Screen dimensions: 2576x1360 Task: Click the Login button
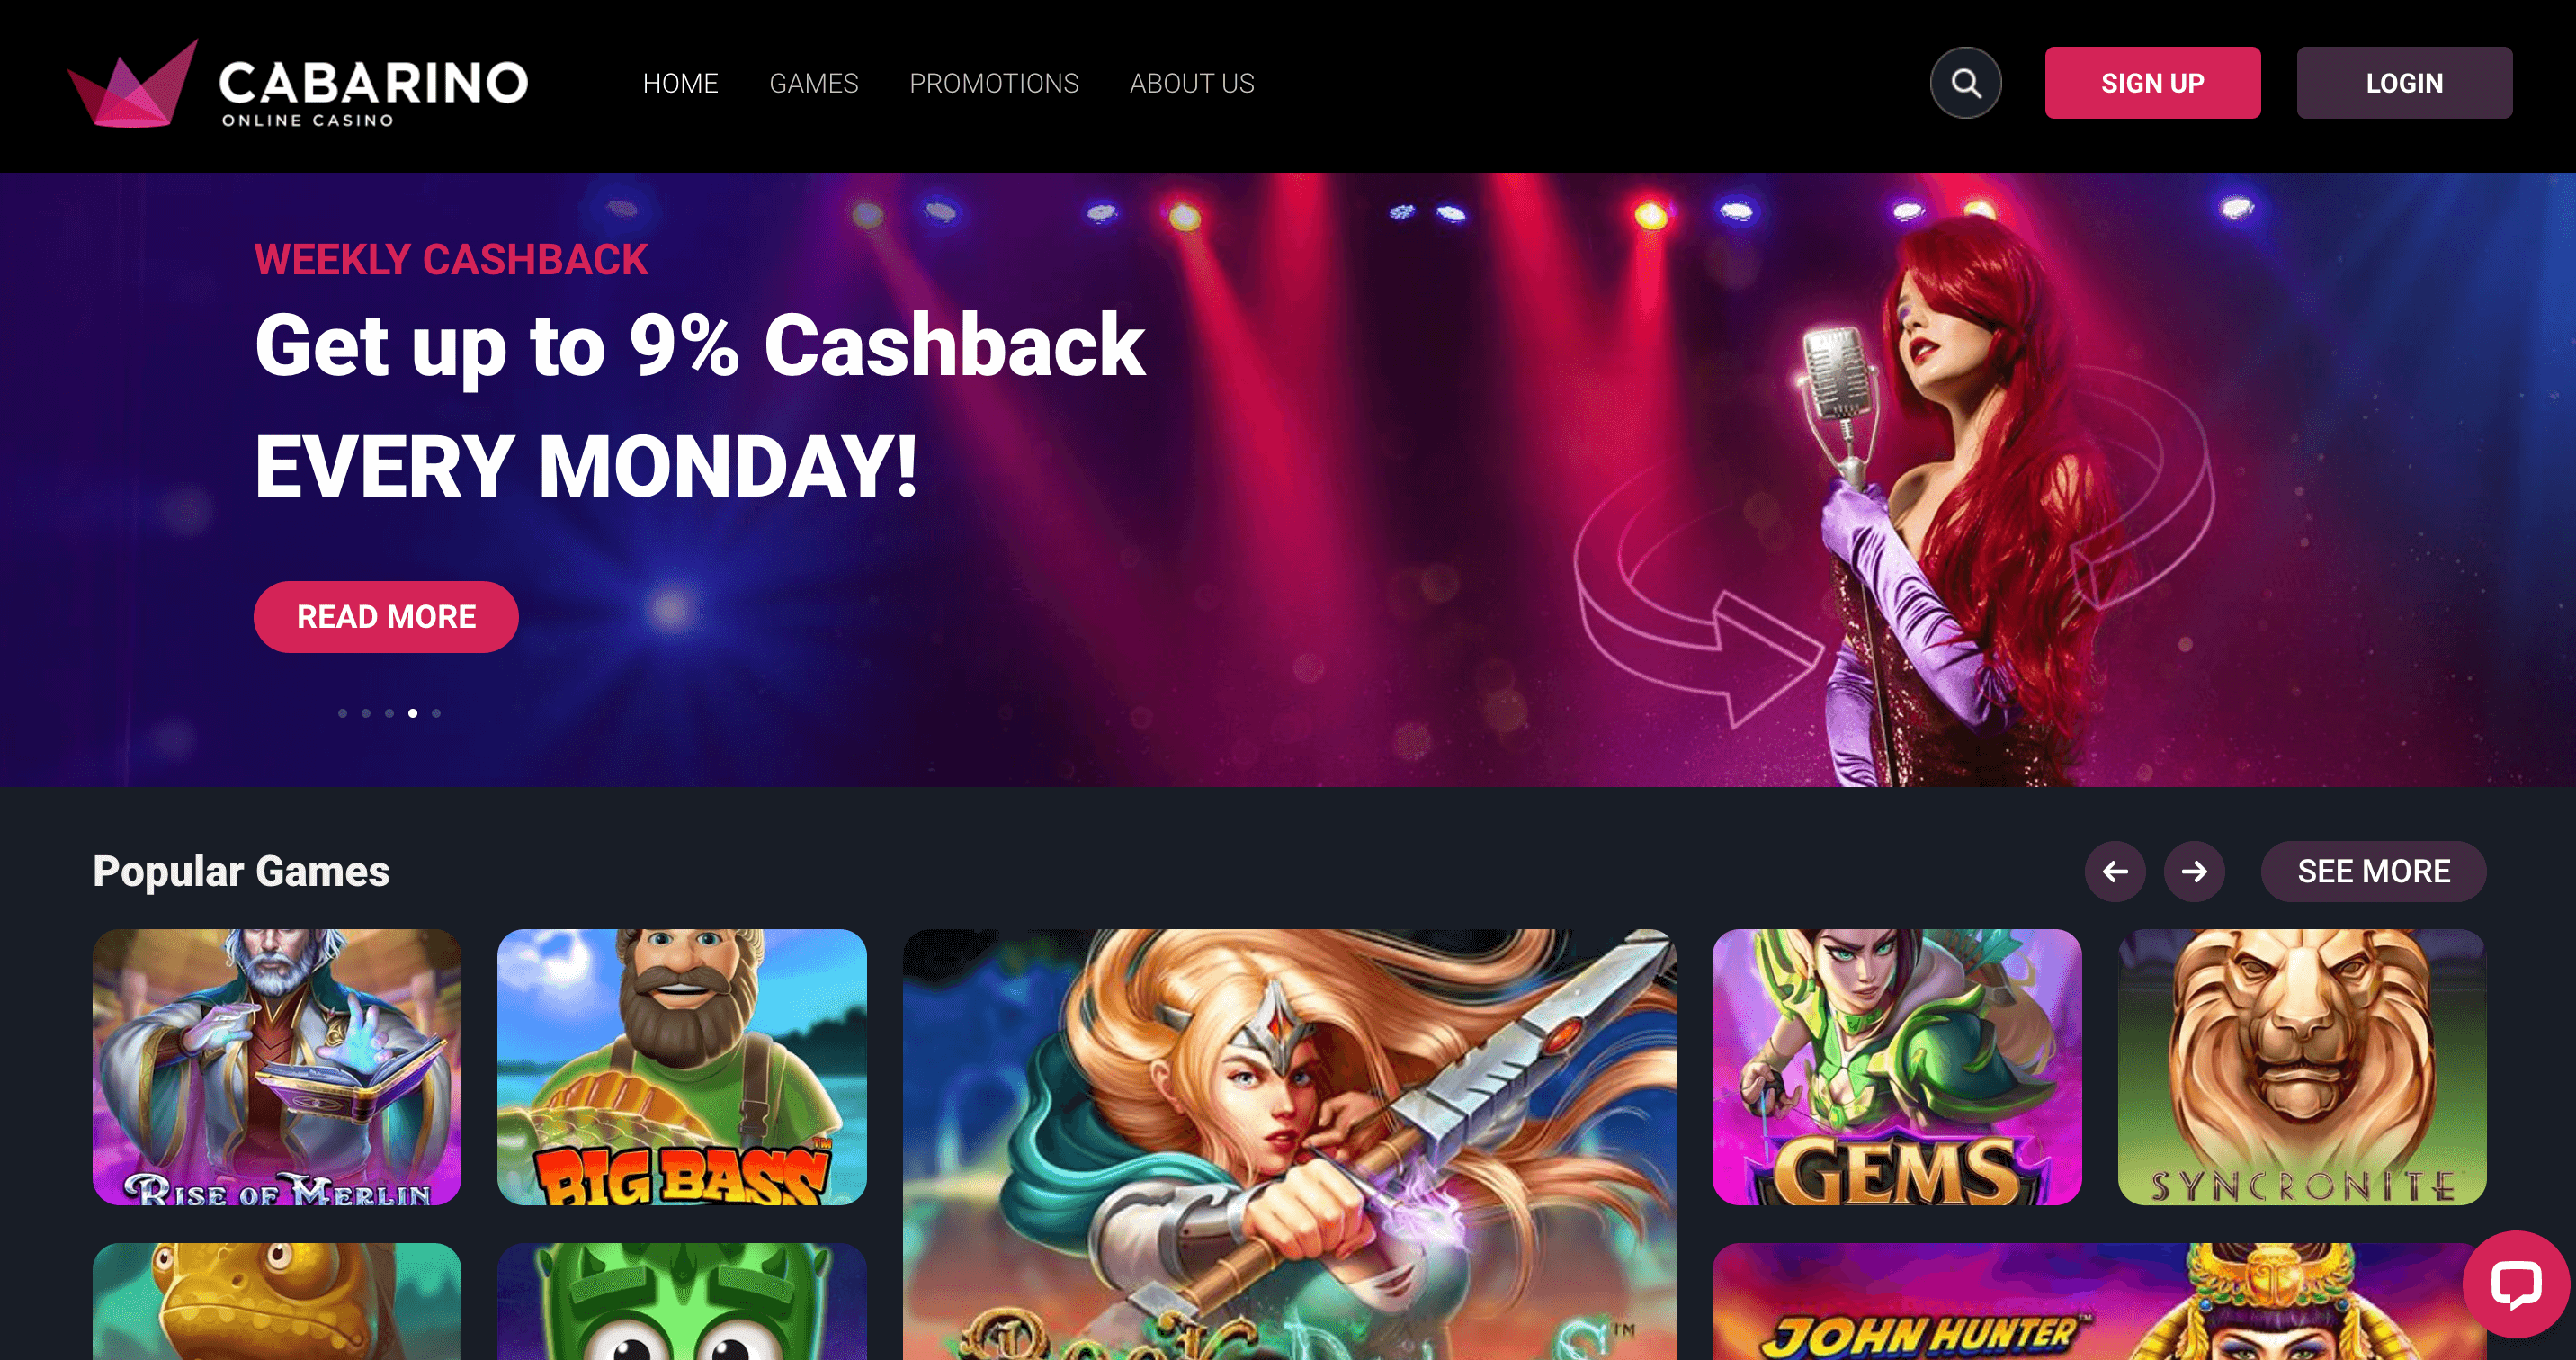2404,83
